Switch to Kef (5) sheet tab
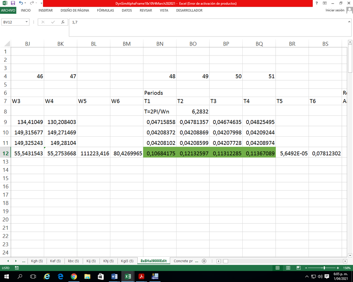 pyautogui.click(x=55, y=261)
